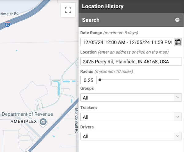This screenshot has height=152, width=184.
Task: Click the Radius slider handle
Action: pos(100,80)
